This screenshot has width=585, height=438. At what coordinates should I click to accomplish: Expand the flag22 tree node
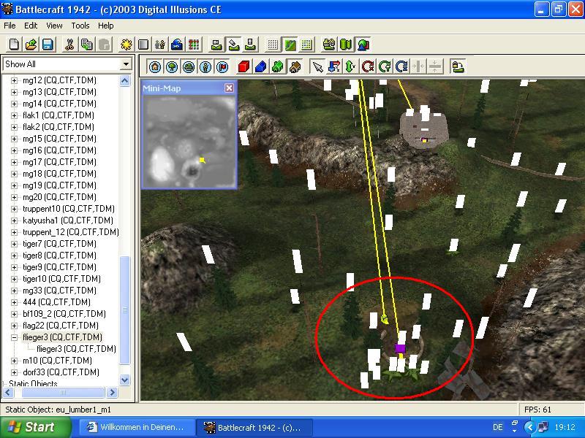(x=14, y=326)
